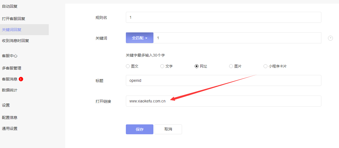This screenshot has height=148, width=339.
Task: Click the 关键字最多输入30个字 hint text
Action: 145,55
